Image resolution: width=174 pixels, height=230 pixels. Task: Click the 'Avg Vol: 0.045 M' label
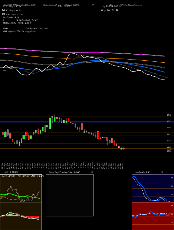(111, 6)
